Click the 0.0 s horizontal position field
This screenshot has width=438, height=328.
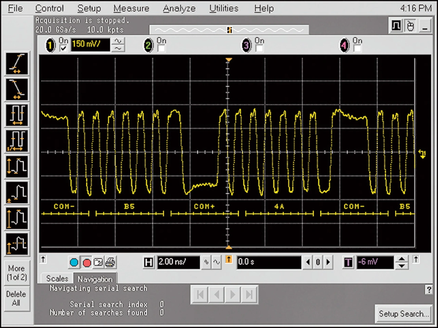pos(269,262)
